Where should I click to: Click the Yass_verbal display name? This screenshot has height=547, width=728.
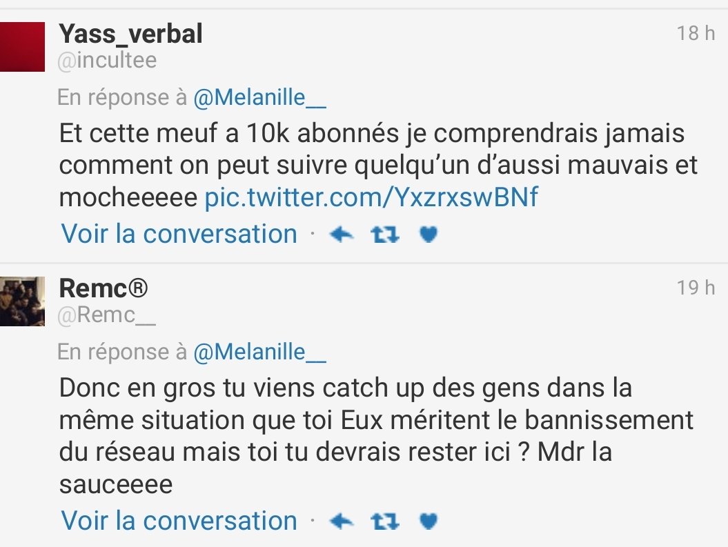click(x=131, y=33)
